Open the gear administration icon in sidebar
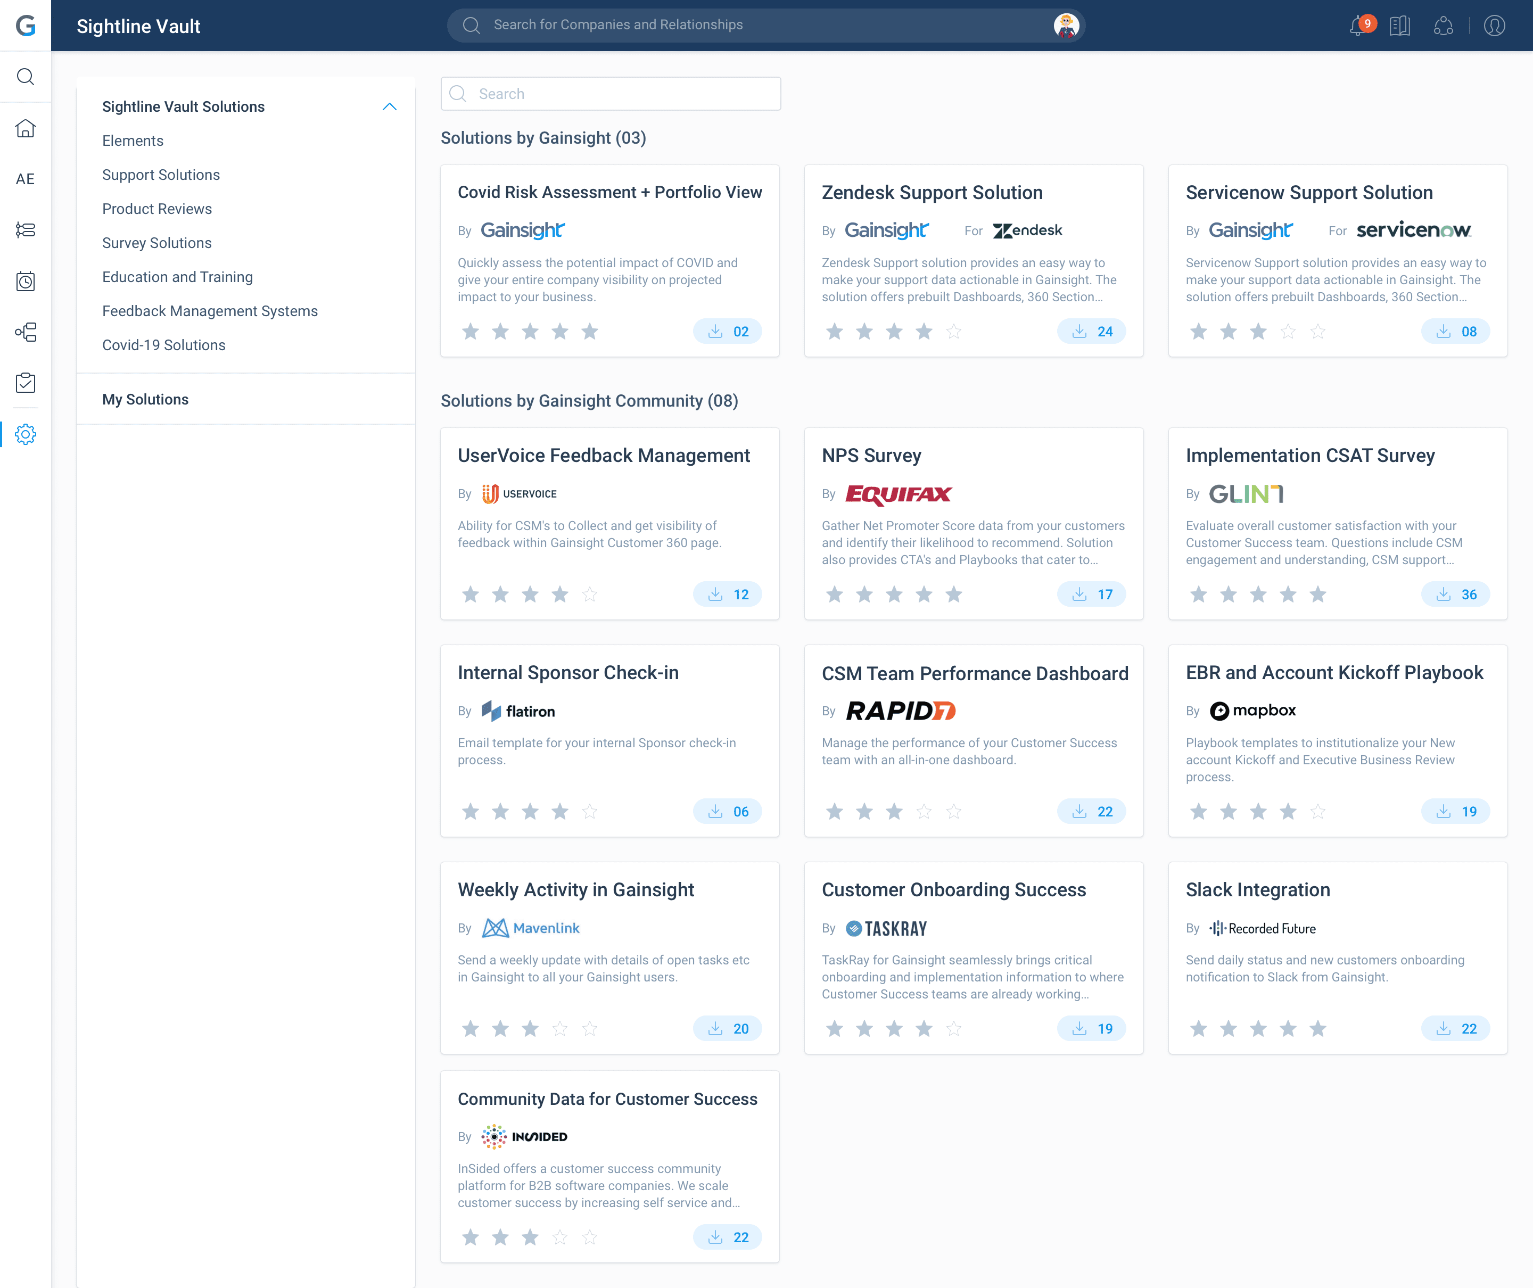Image resolution: width=1533 pixels, height=1288 pixels. click(26, 434)
